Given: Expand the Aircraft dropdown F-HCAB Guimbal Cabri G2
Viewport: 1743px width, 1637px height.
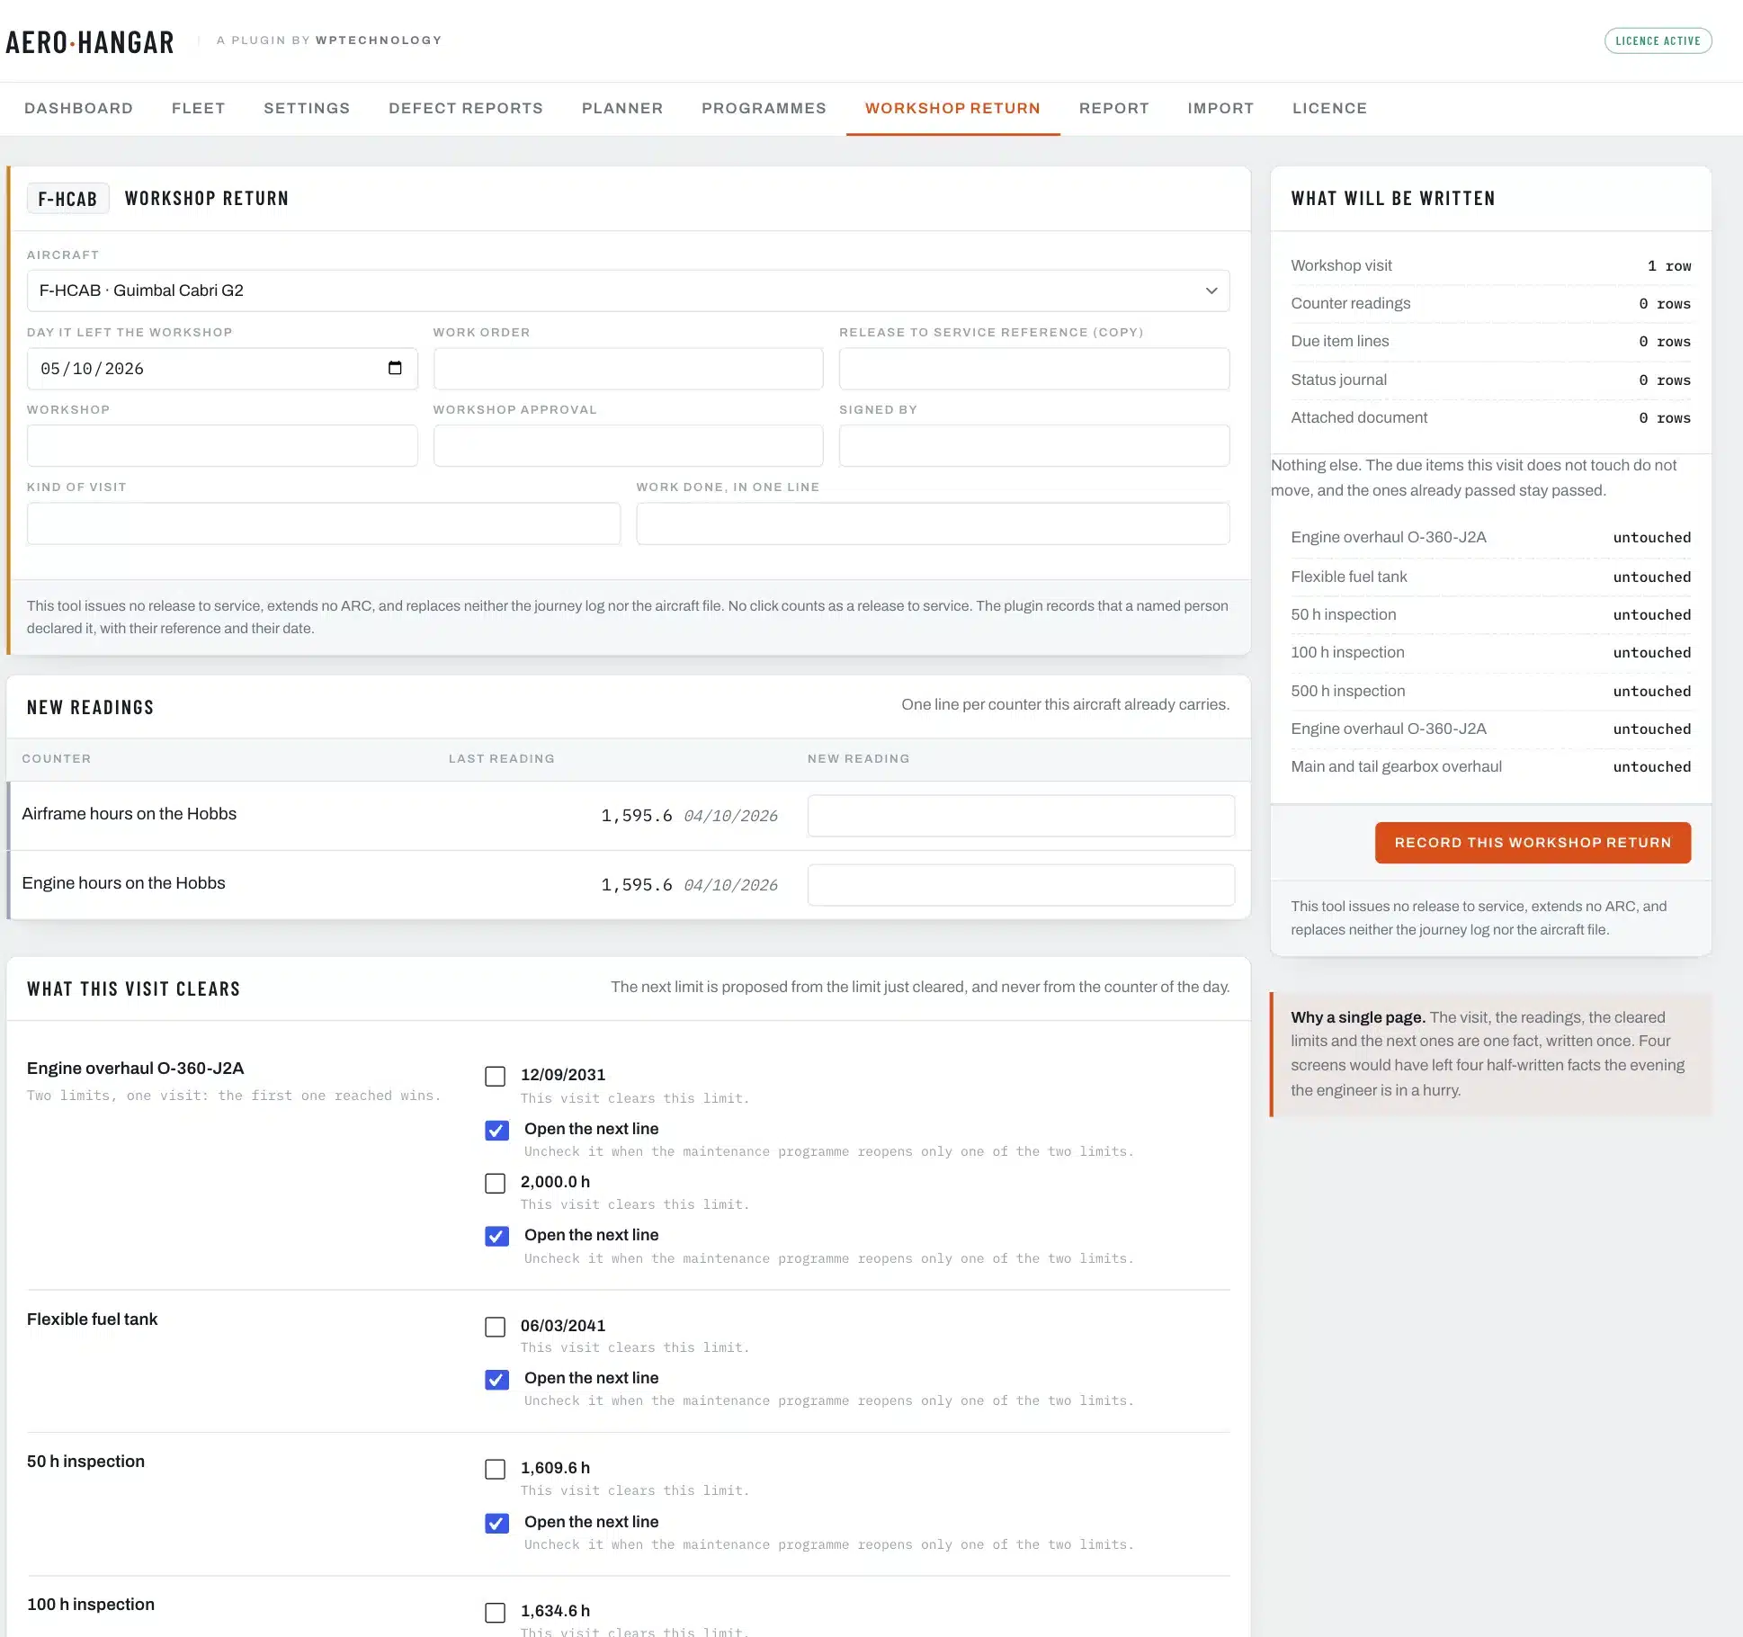Looking at the screenshot, I should coord(628,291).
